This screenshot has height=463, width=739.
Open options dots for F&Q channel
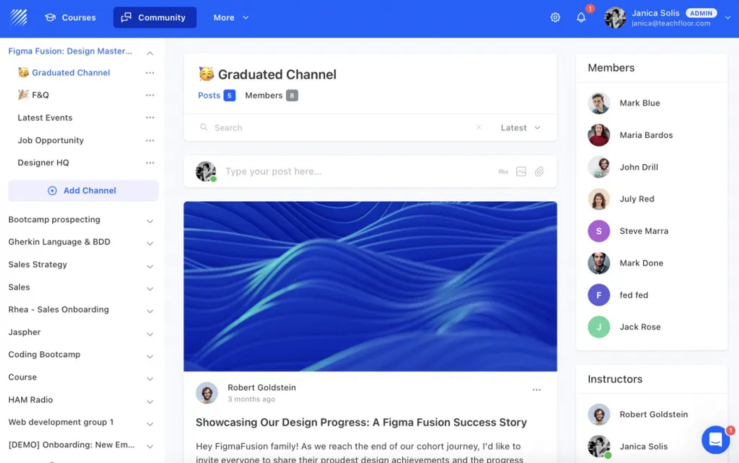click(x=150, y=95)
